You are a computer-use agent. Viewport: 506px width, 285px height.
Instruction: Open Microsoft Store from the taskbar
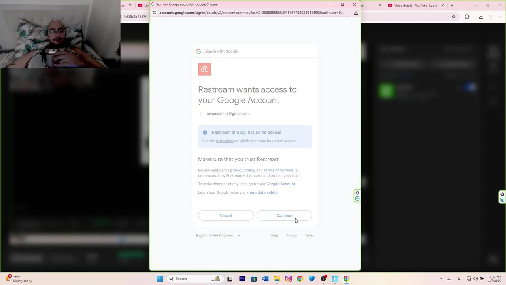point(253,279)
